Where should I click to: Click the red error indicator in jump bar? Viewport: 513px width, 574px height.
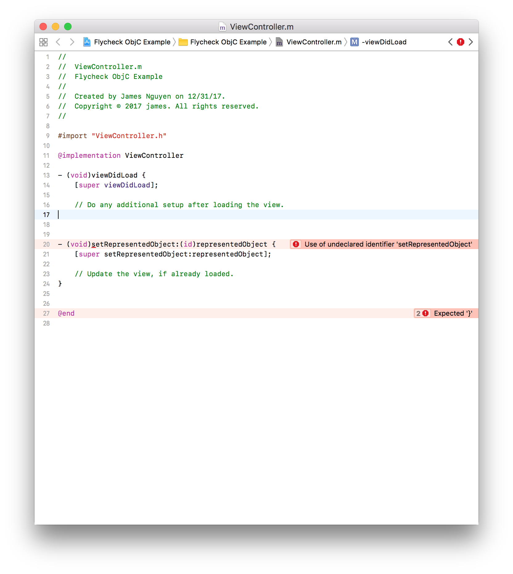click(461, 42)
